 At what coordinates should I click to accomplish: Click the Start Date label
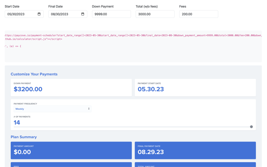click(12, 6)
